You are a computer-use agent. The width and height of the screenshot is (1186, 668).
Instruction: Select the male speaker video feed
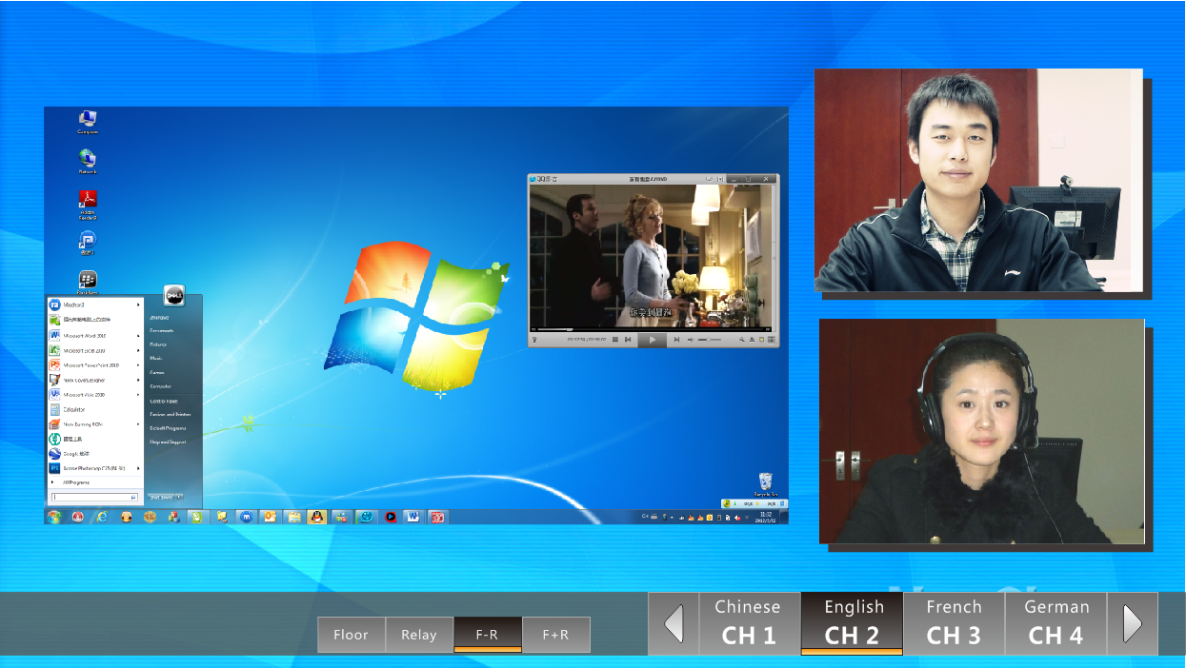click(x=978, y=180)
